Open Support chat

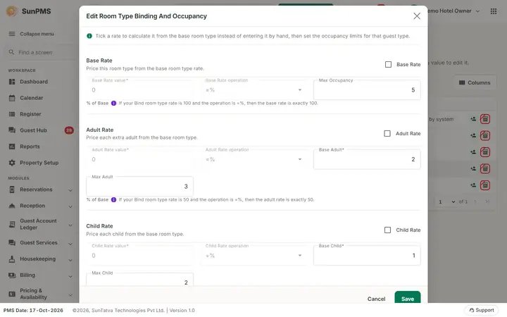tap(481, 310)
